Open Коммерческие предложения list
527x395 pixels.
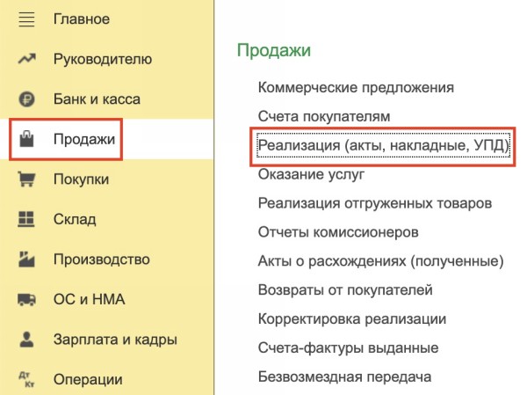click(x=356, y=87)
